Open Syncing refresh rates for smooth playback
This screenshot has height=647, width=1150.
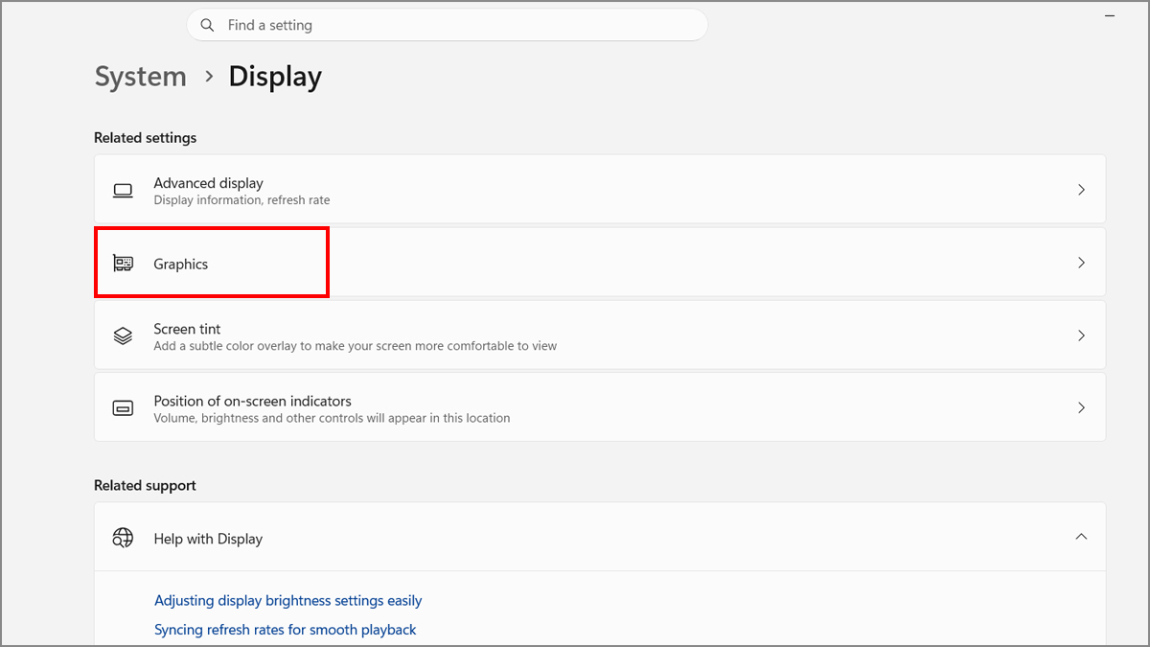tap(286, 630)
